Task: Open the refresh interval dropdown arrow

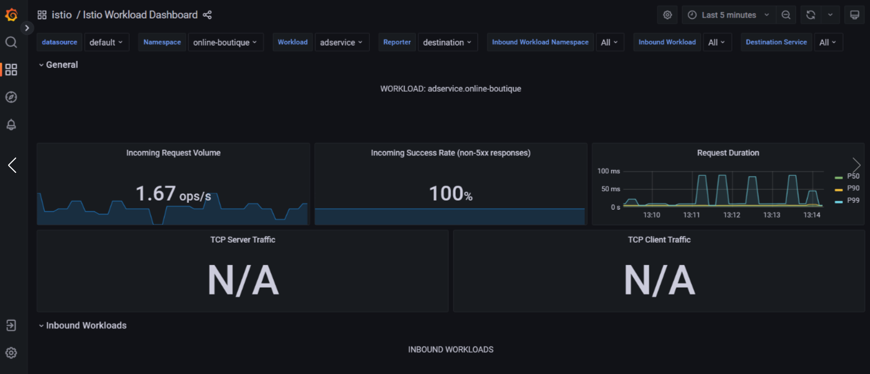Action: coord(830,15)
